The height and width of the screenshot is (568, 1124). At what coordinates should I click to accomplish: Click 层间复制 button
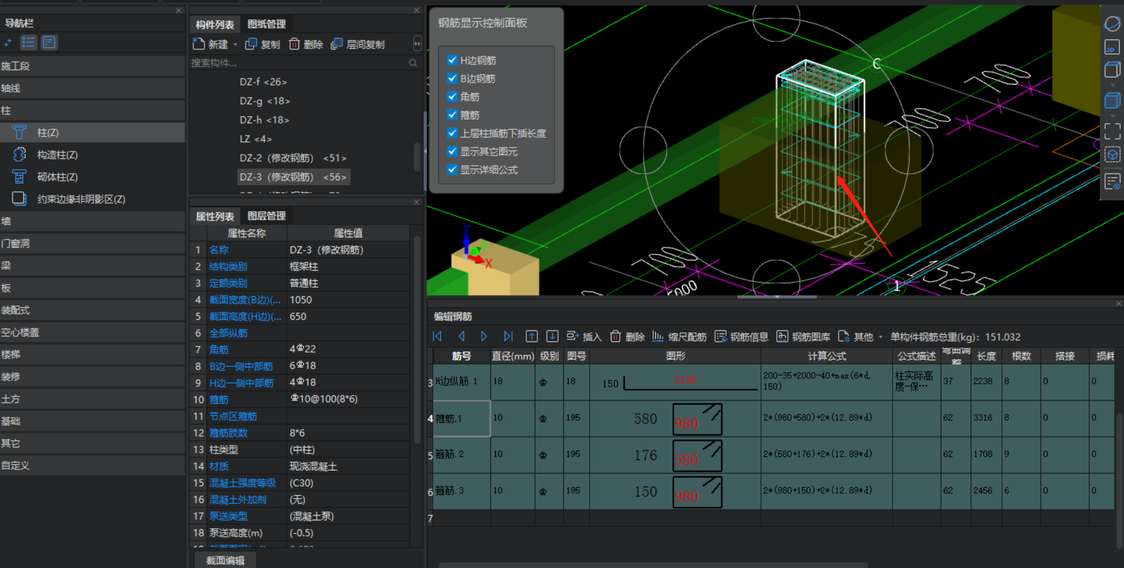(358, 44)
